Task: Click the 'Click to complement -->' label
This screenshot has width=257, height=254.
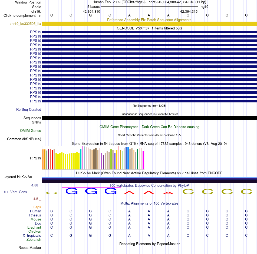Action: point(22,16)
